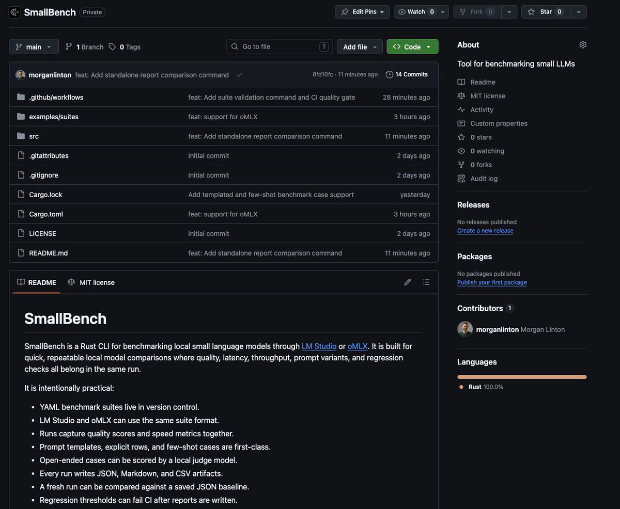Click the tag icon next to Tags
This screenshot has height=509, width=620.
click(112, 46)
